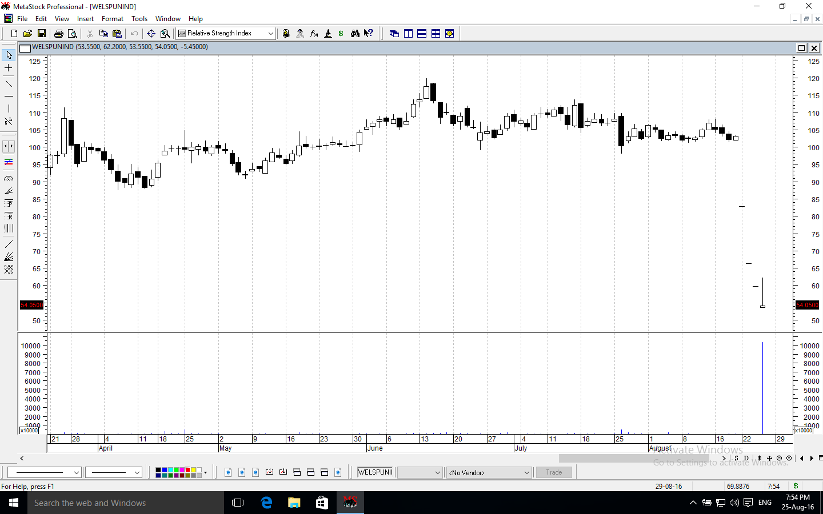
Task: Toggle the arrow pointer select tool
Action: click(9, 55)
